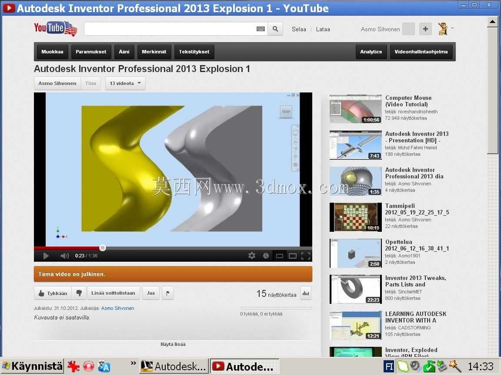Click '15 näyttökertaa' view count text

pos(277,294)
